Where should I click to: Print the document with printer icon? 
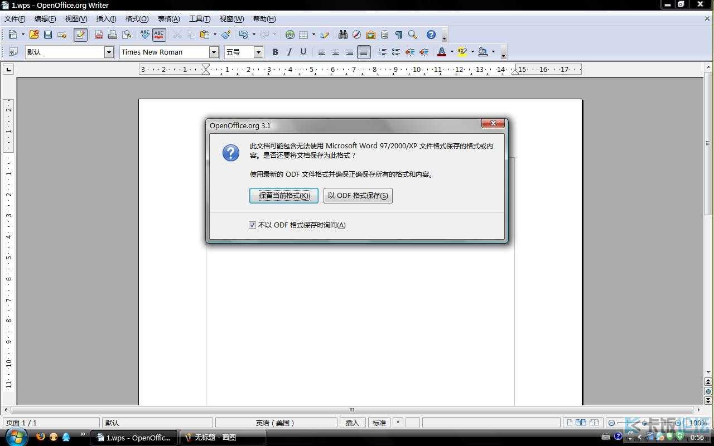click(113, 35)
